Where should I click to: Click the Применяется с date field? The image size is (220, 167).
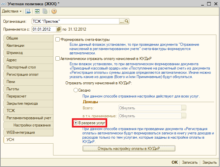tap(44, 29)
